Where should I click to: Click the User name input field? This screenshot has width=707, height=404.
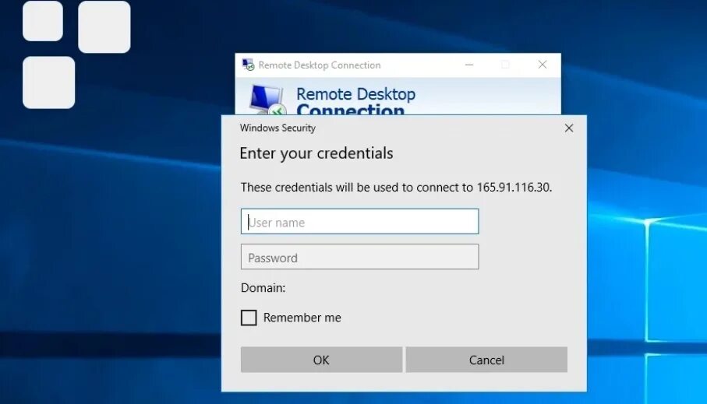pyautogui.click(x=359, y=221)
